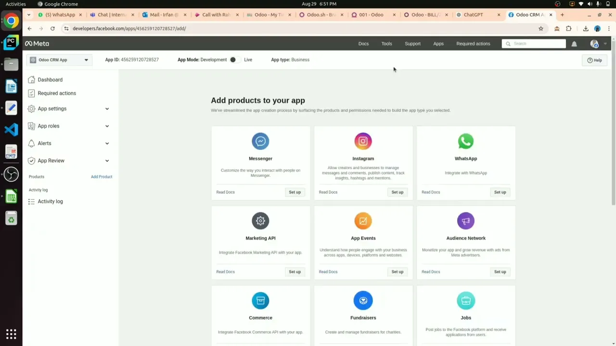Open the Odoo CRM App selector dropdown

(x=59, y=60)
